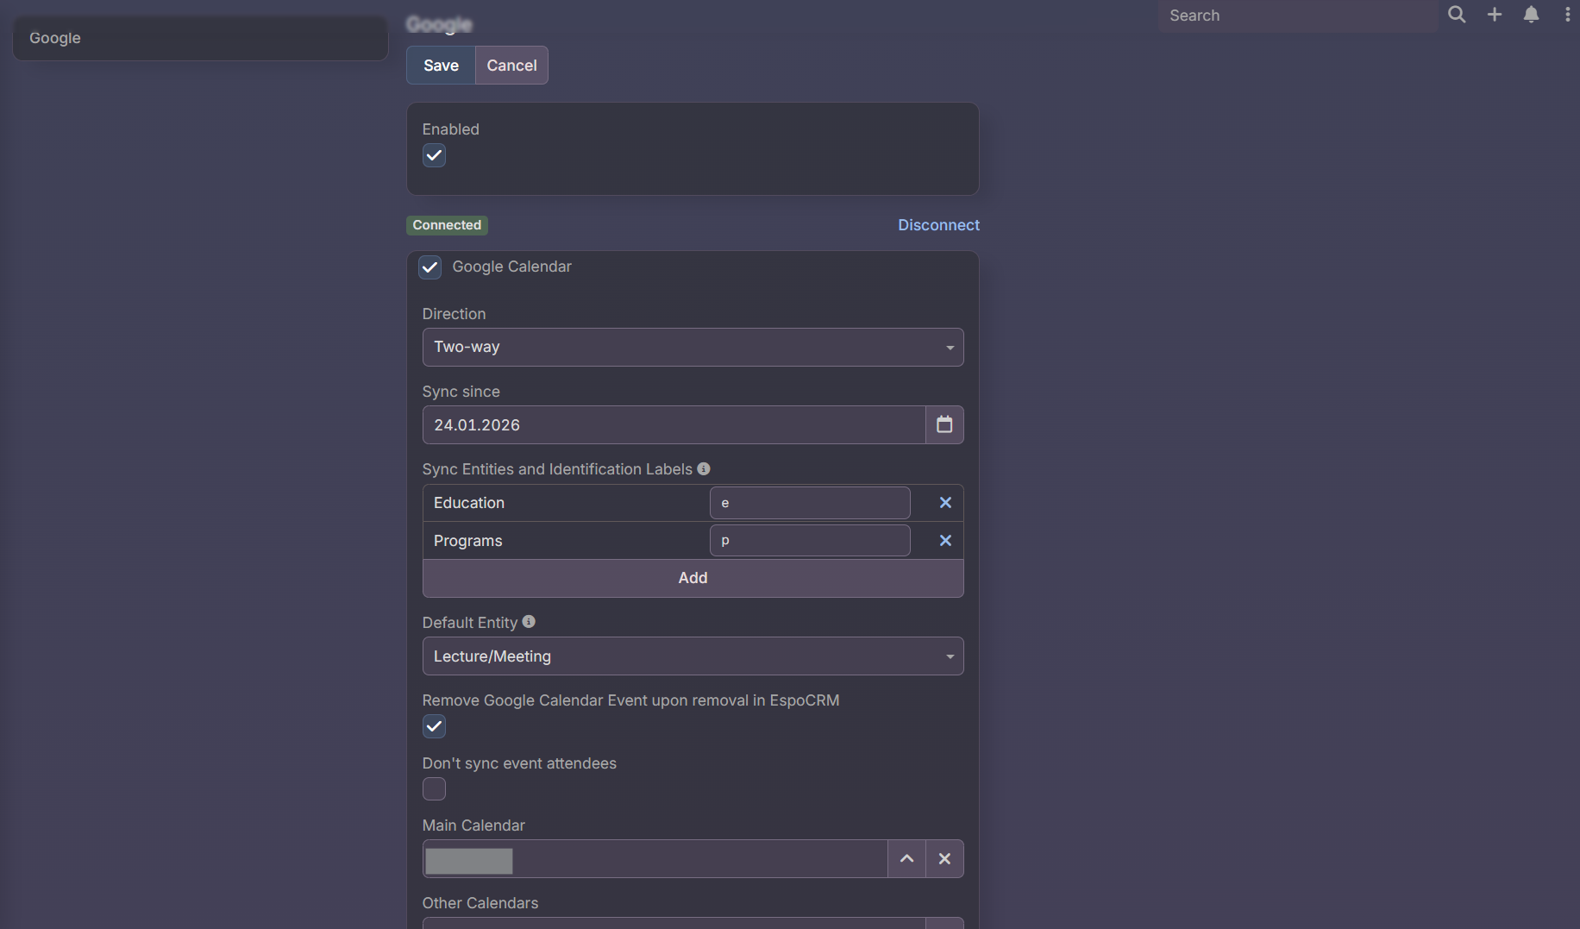The height and width of the screenshot is (929, 1580).
Task: Expand the Main Calendar selector arrow
Action: pyautogui.click(x=906, y=858)
